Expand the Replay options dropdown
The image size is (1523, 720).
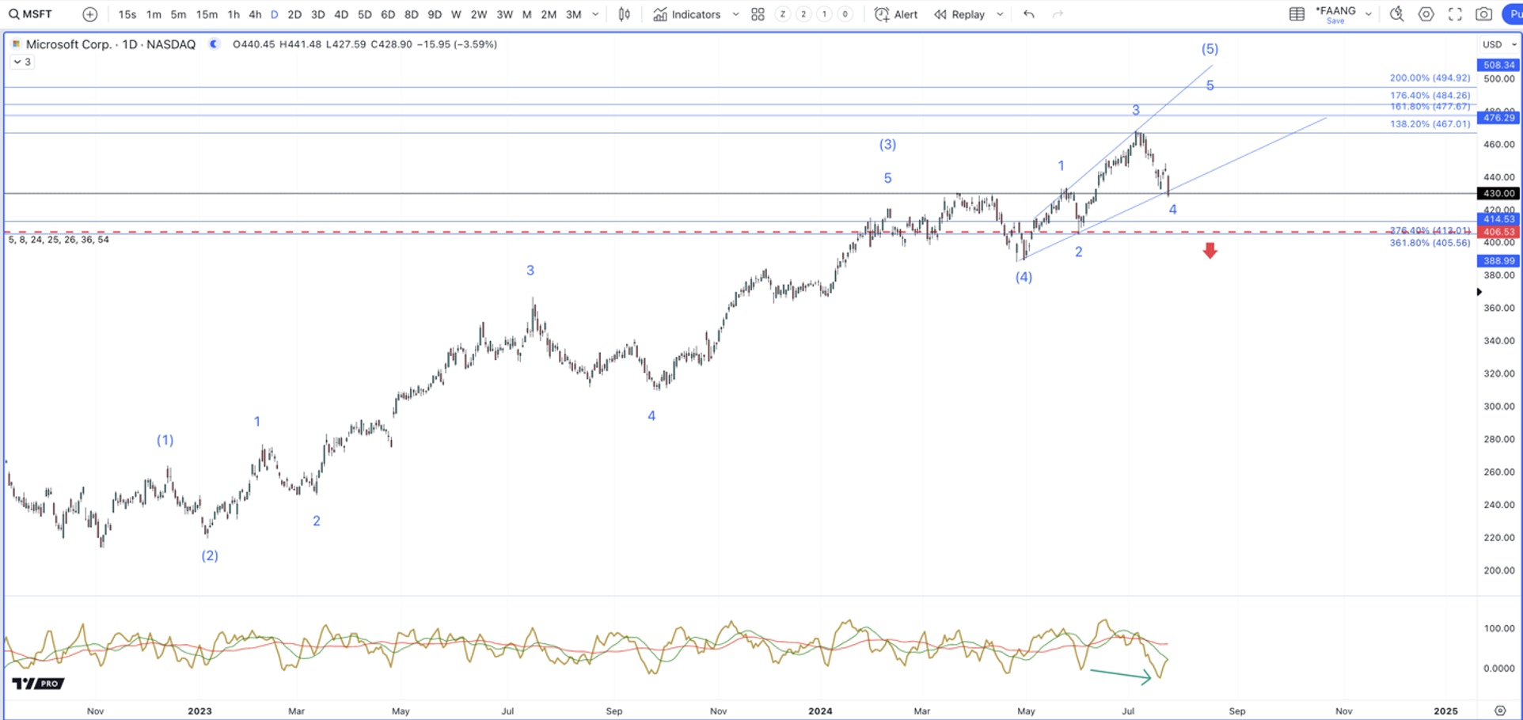click(x=1000, y=14)
